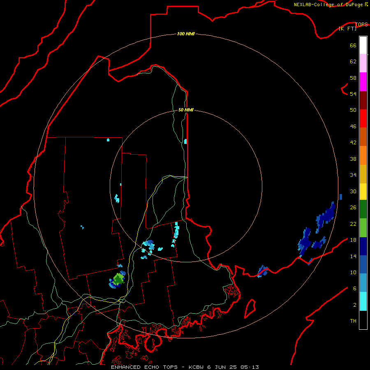Screen dimensions: 370x370
Task: Select the dark green legend swatch
Action: [x=363, y=209]
